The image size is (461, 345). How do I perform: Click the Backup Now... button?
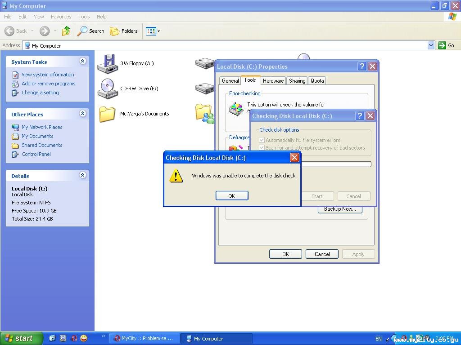[340, 209]
